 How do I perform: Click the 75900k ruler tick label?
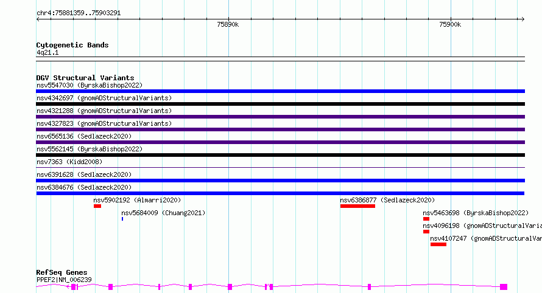point(450,24)
